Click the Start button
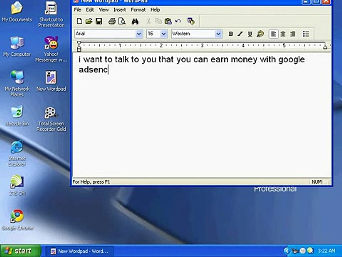The height and width of the screenshot is (257, 342). point(20,251)
